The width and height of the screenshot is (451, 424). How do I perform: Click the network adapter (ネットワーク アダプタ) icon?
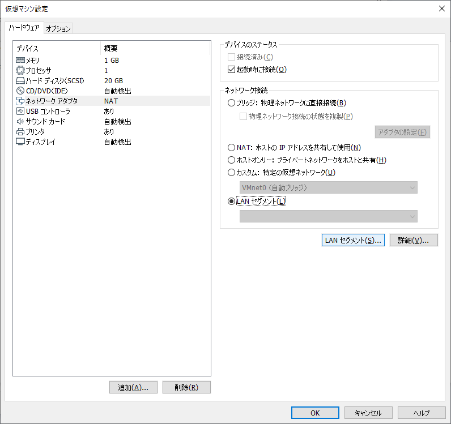pyautogui.click(x=20, y=101)
